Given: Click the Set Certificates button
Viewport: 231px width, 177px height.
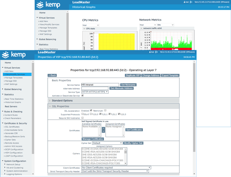Looking at the screenshot, I should pyautogui.click(x=134, y=130).
